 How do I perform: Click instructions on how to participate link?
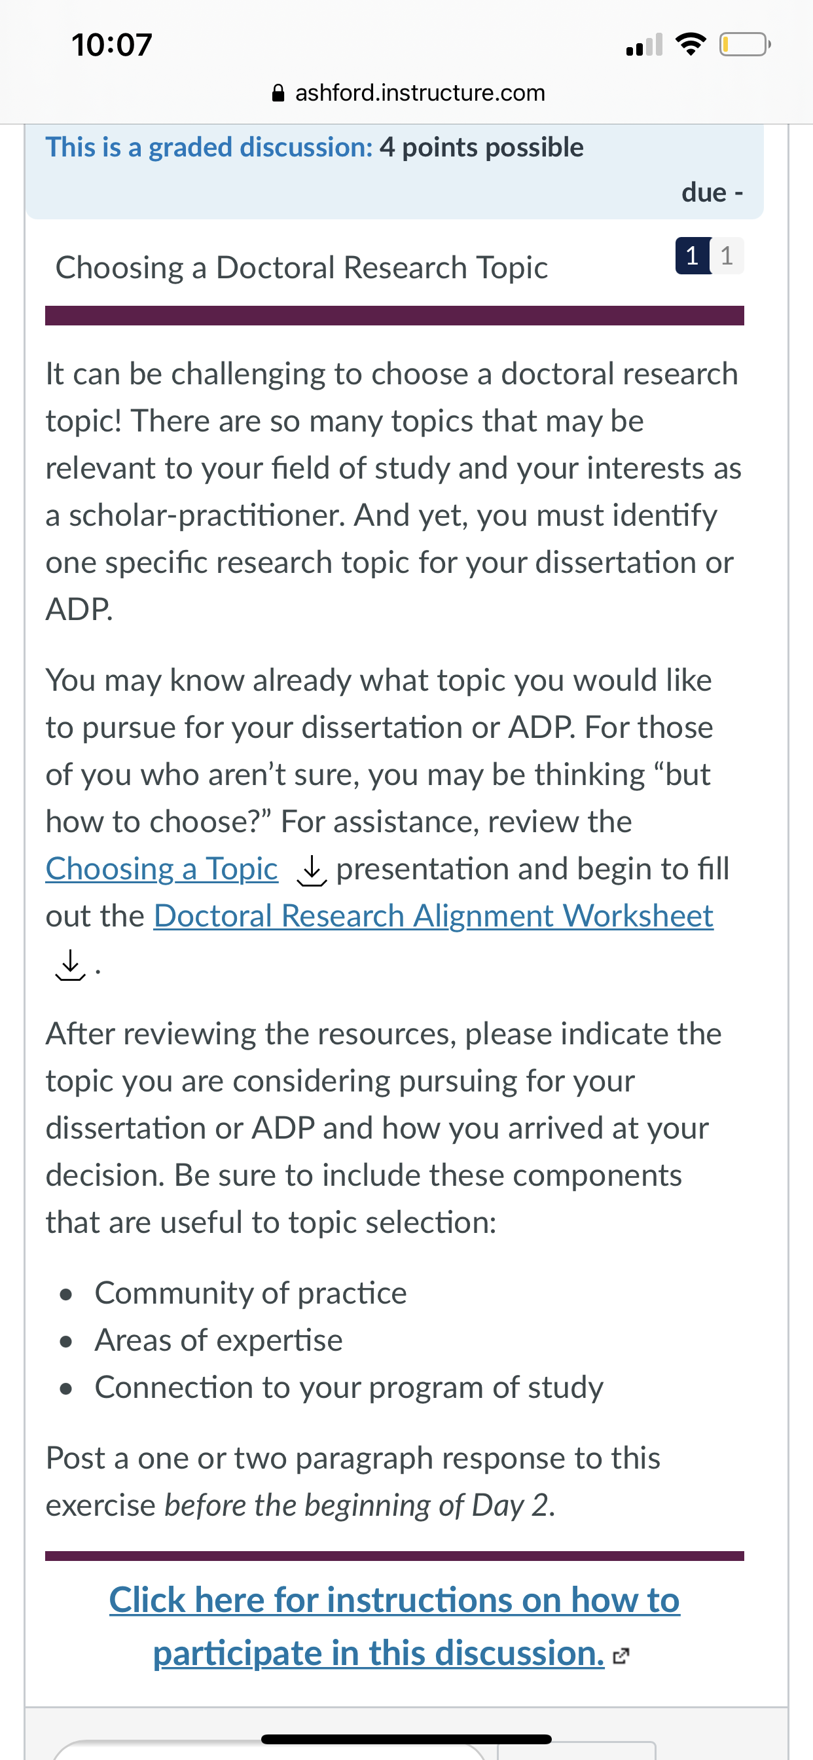click(394, 1627)
